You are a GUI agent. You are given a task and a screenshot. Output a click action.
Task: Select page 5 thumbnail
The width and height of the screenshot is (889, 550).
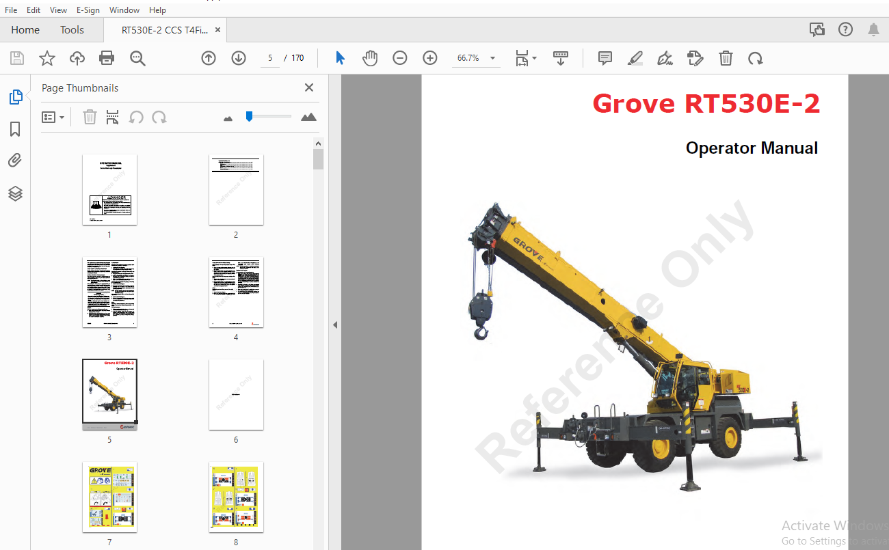point(109,394)
